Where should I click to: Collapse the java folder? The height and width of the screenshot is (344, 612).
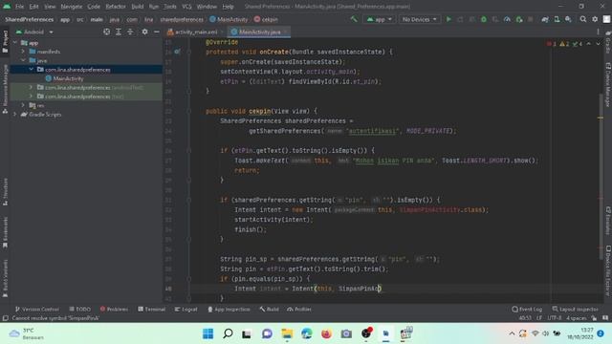pos(23,60)
